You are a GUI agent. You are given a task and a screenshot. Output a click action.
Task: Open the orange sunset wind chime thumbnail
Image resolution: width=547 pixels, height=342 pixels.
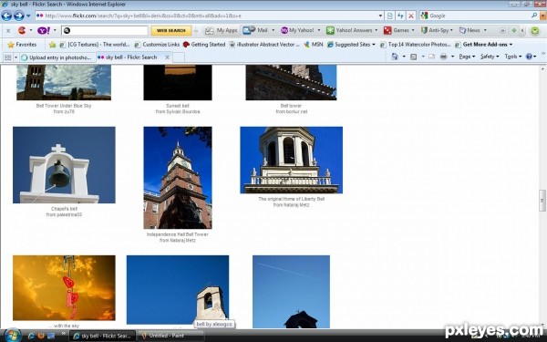coord(64,288)
